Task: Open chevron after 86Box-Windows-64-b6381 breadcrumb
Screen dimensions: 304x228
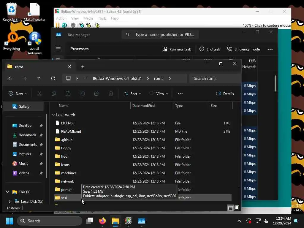Action: point(148,78)
